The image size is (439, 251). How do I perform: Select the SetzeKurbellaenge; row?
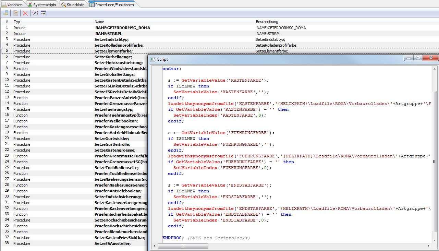tap(113, 57)
